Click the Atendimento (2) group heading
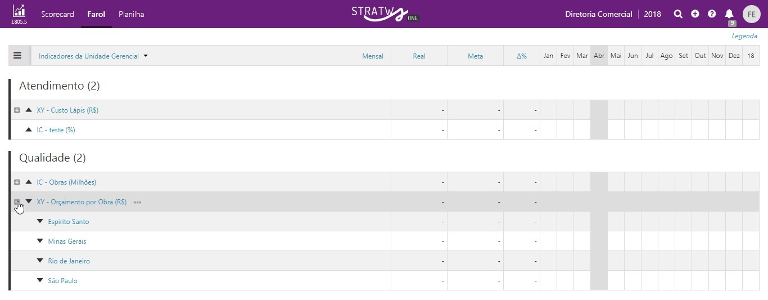Image resolution: width=768 pixels, height=300 pixels. pos(60,86)
